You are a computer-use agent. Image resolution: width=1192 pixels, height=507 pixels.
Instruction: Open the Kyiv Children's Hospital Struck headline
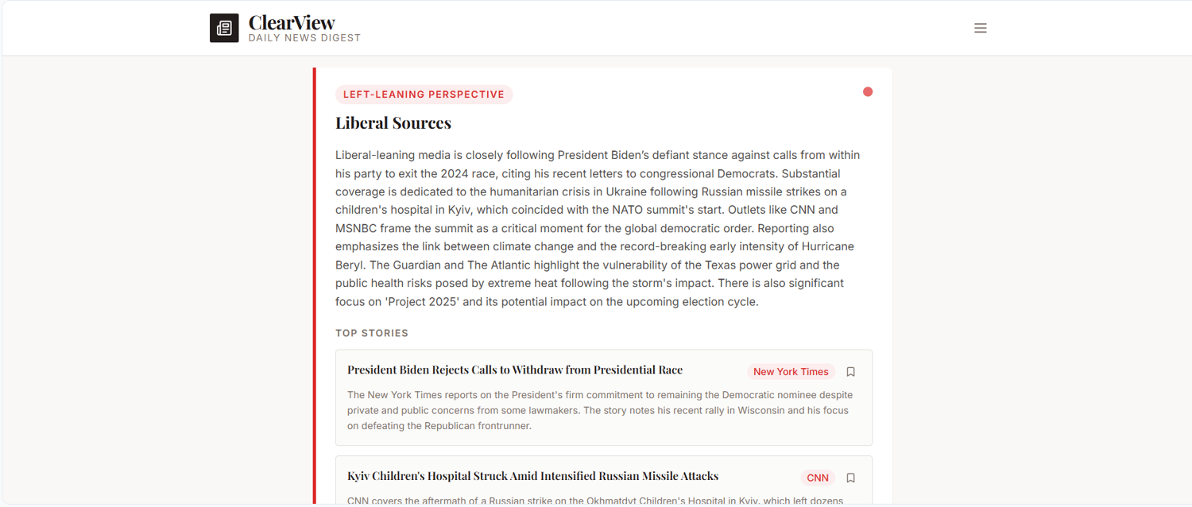point(532,476)
